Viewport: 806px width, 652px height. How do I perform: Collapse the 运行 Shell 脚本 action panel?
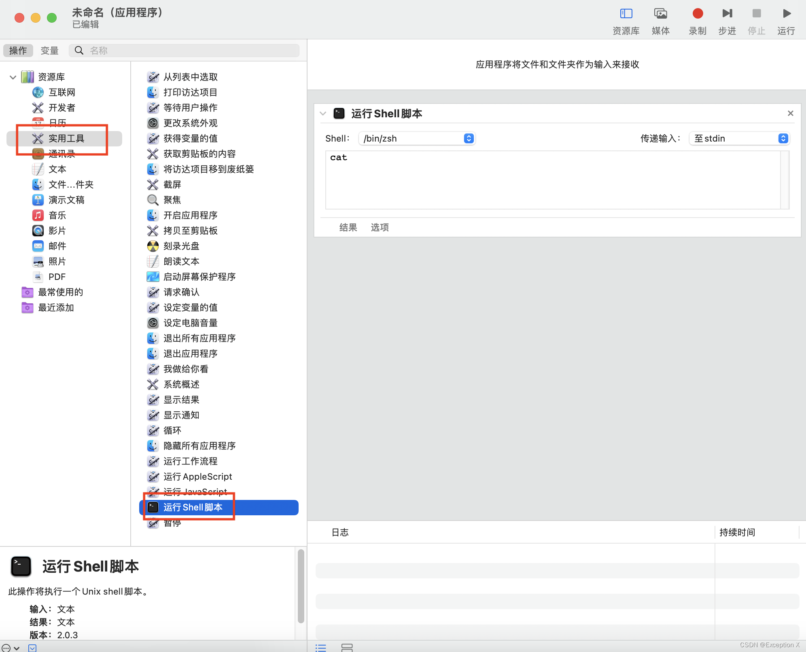[323, 114]
